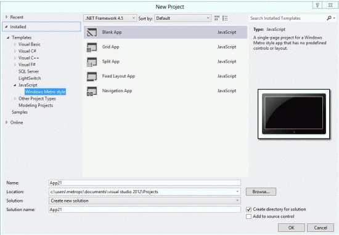Collapse the Installed section

pos(6,26)
